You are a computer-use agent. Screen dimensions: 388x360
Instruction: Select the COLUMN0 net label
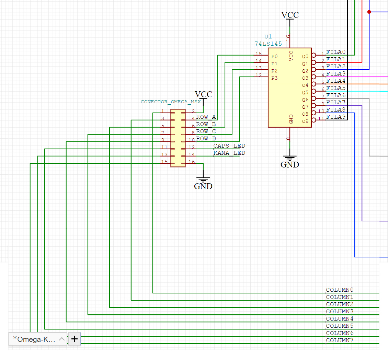[x=339, y=290]
